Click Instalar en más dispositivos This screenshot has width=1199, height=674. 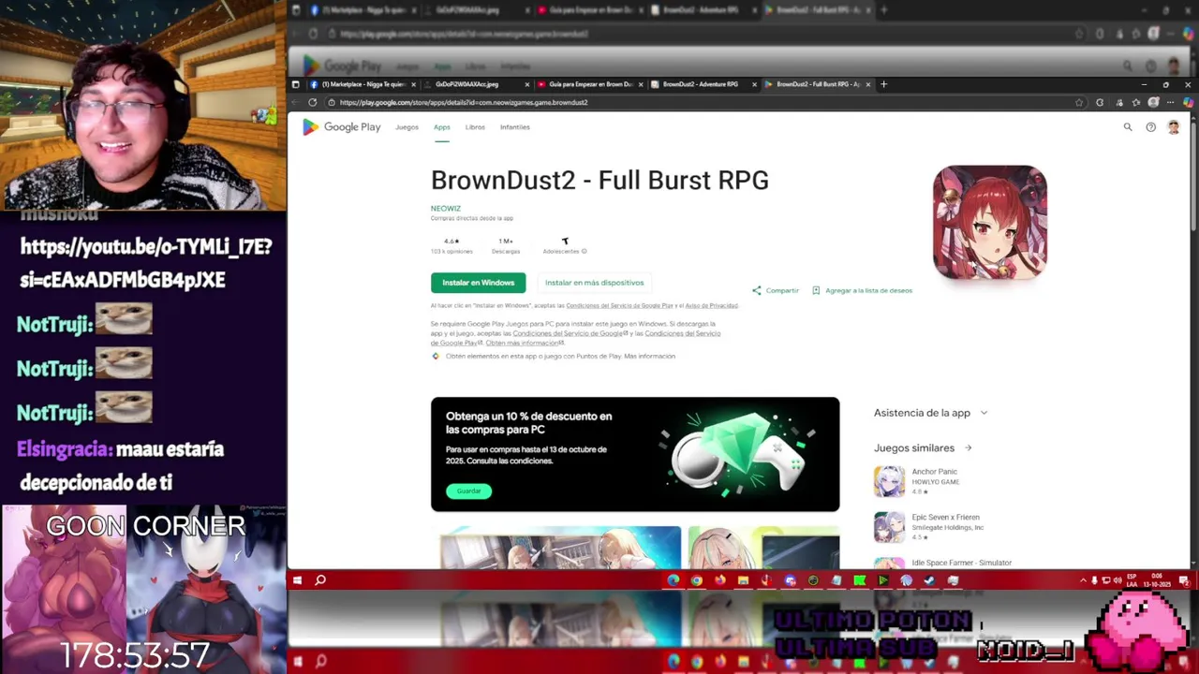[x=594, y=283]
